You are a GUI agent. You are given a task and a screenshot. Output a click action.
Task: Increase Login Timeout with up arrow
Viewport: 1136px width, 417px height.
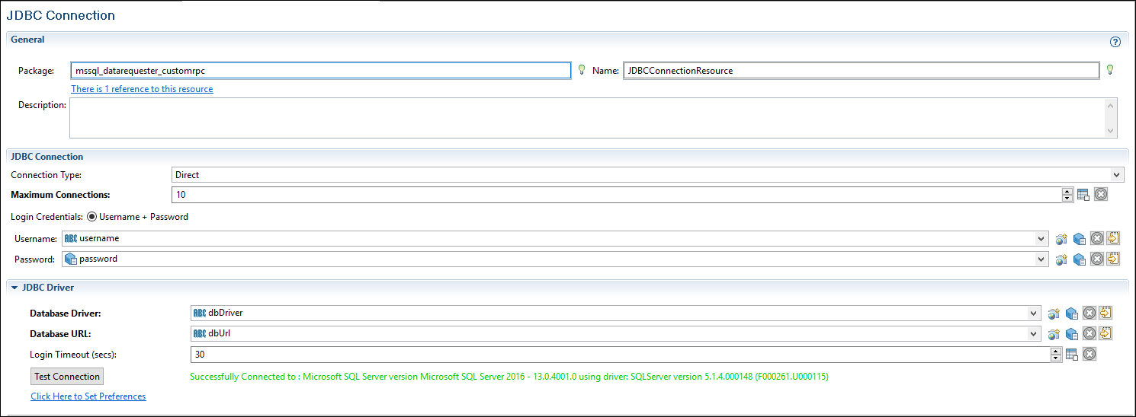coord(1056,351)
